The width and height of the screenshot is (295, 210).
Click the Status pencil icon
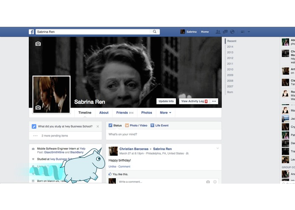coord(110,125)
